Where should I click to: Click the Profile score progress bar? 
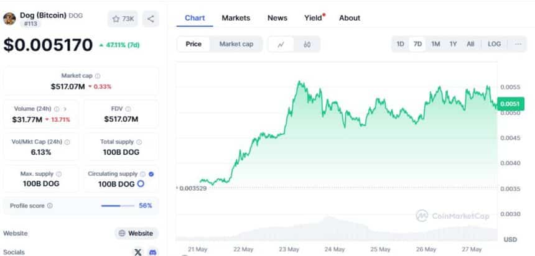coord(118,206)
